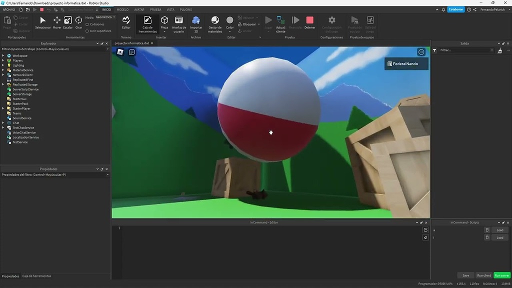Screen dimensions: 512x288
Task: Delete script 'a' with trash icon
Action: tap(487, 230)
